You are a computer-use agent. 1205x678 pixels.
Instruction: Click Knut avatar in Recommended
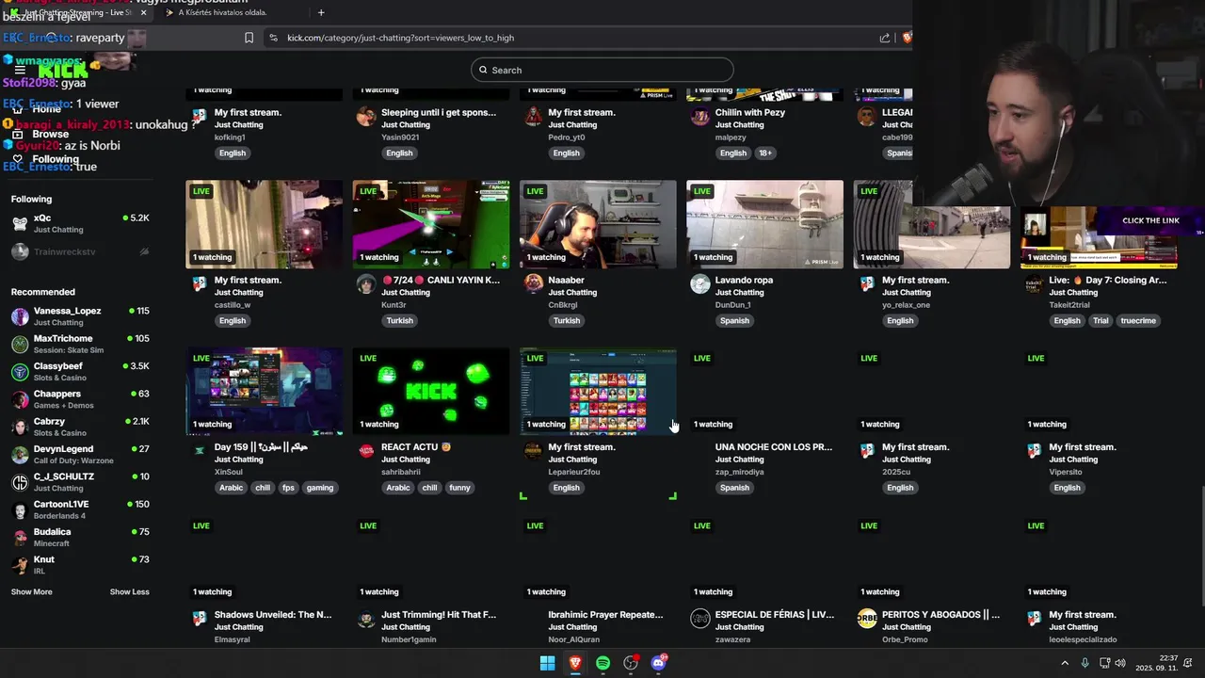click(20, 565)
